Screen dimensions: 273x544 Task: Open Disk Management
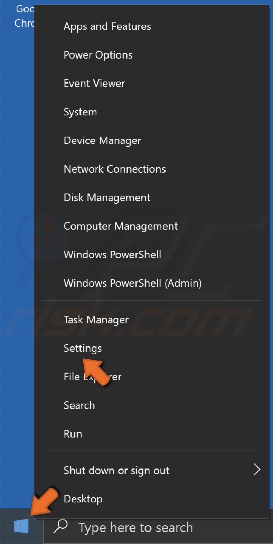click(107, 198)
